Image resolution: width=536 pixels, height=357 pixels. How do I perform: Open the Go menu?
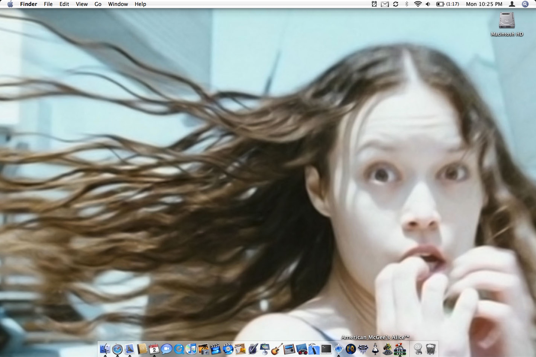[x=98, y=4]
